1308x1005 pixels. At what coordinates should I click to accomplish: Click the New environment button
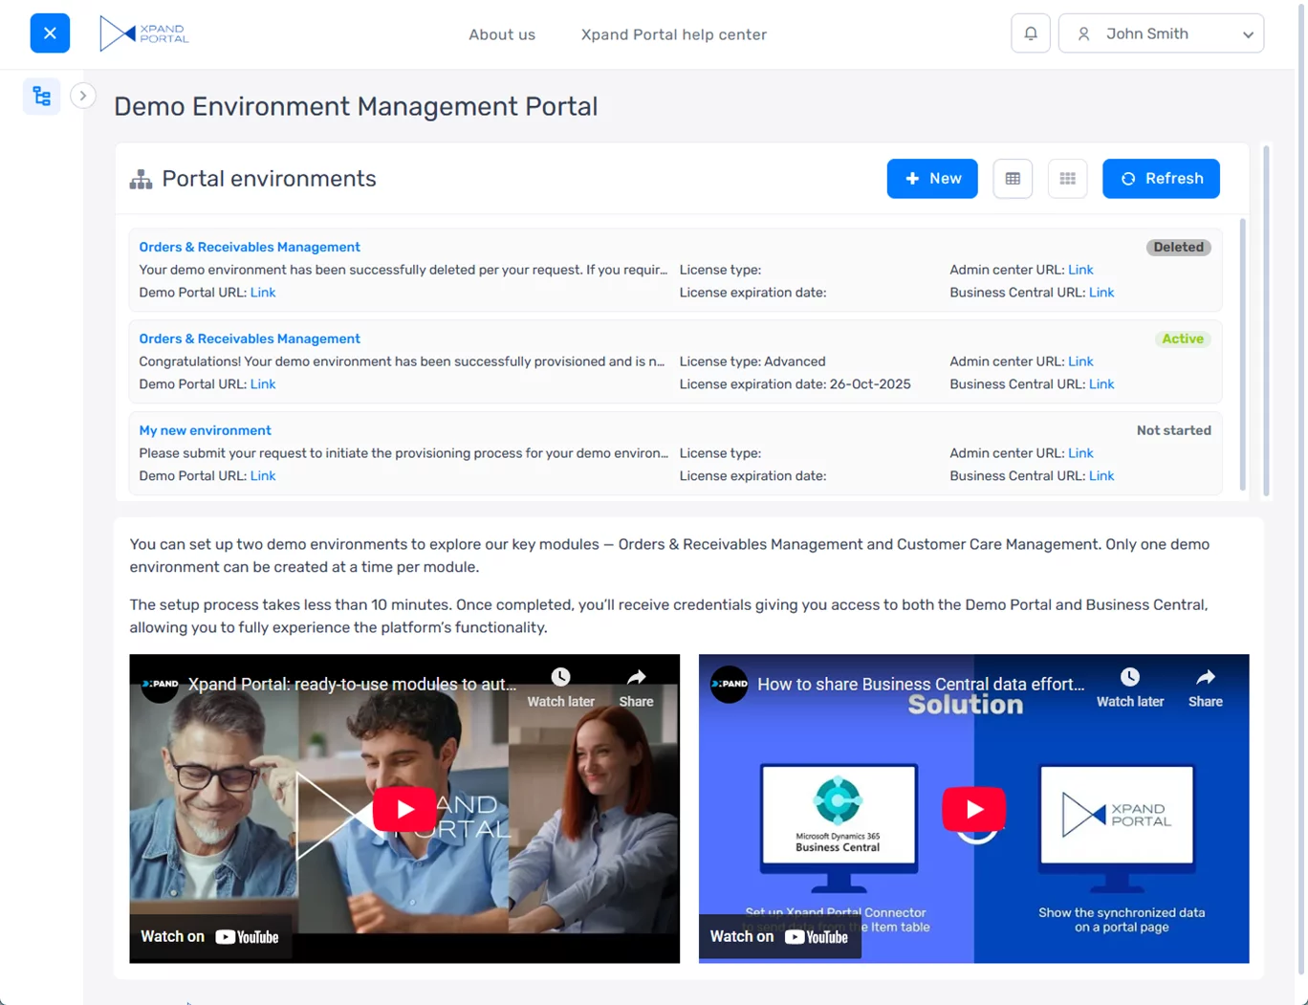931,179
